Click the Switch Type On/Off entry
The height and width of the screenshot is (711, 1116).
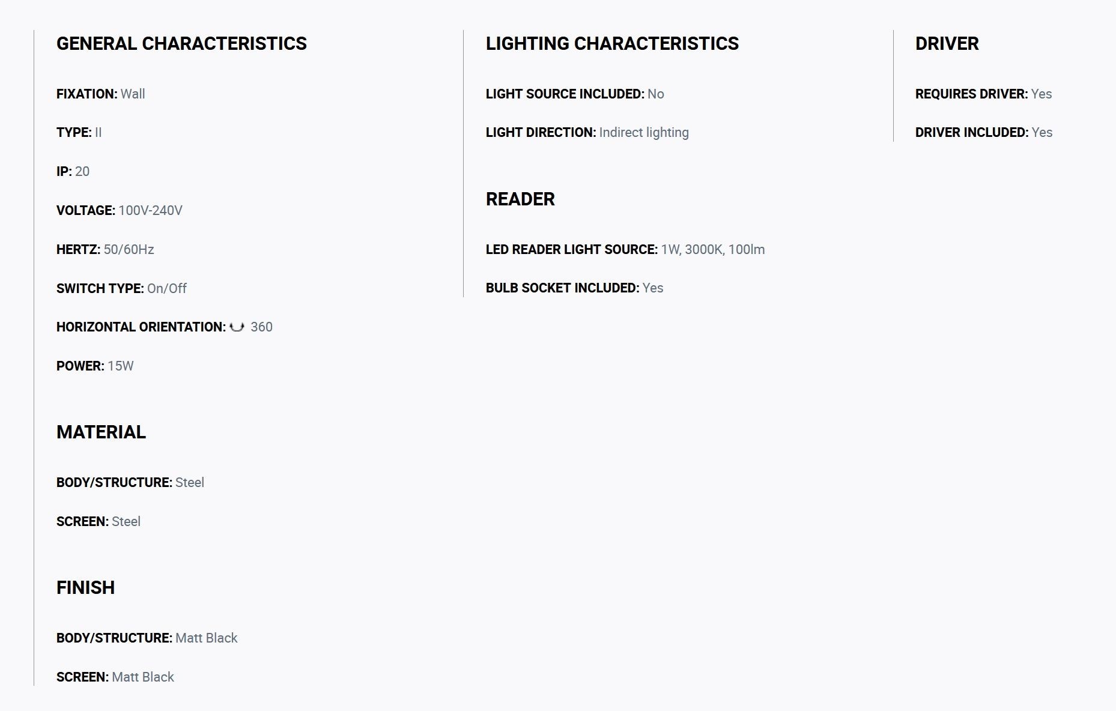click(121, 288)
